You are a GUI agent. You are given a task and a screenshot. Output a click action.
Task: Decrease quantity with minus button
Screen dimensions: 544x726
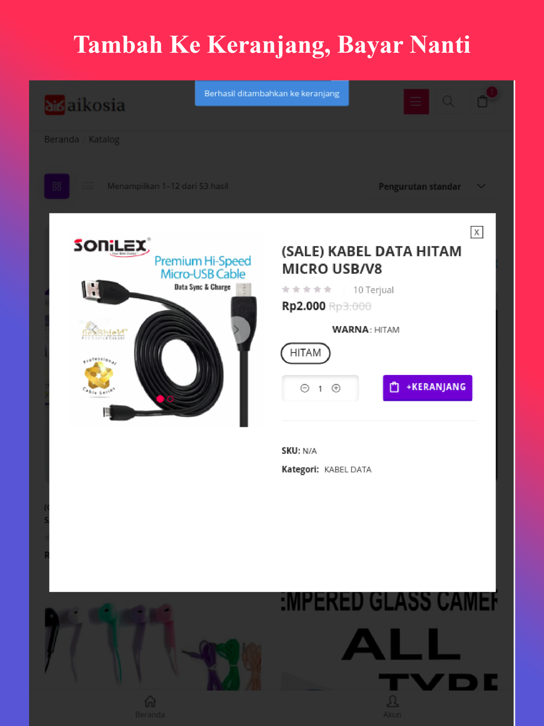305,388
